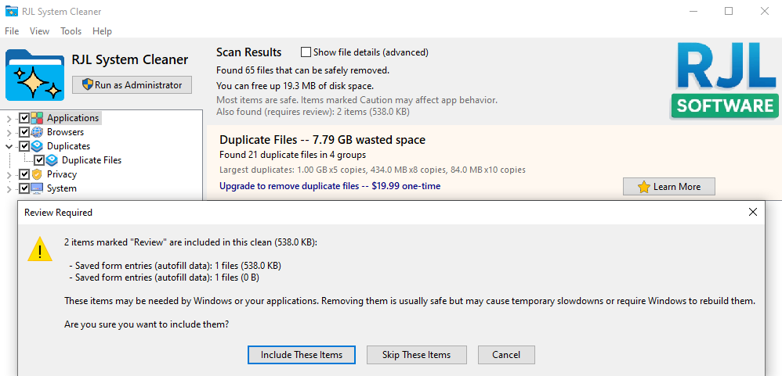Close the Review Required dialog
This screenshot has width=782, height=376.
(x=753, y=212)
